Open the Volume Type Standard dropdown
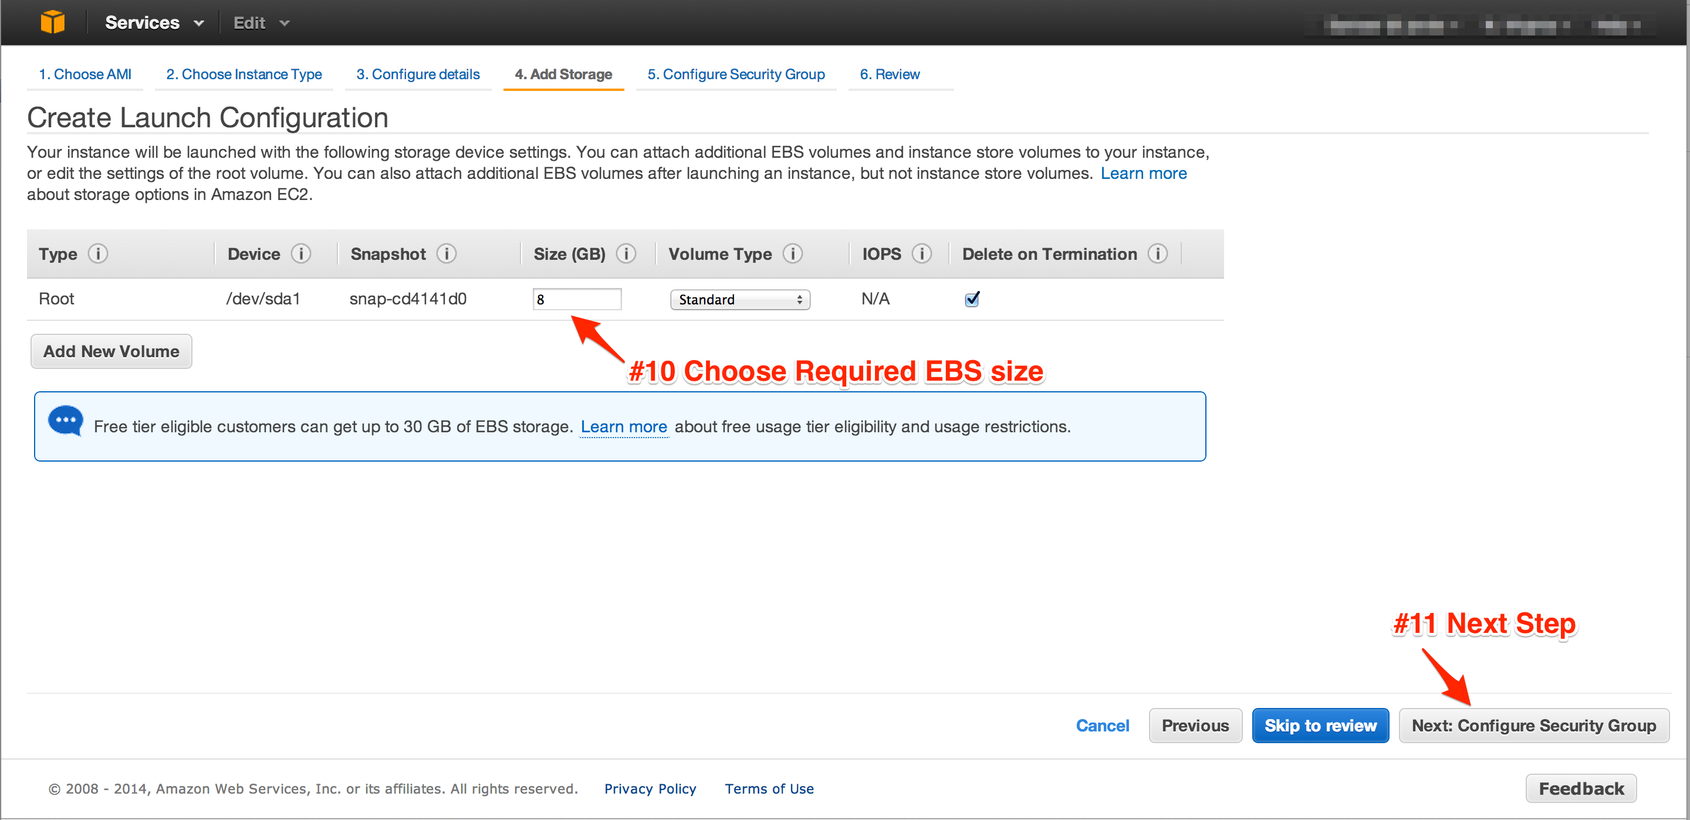 (x=740, y=300)
